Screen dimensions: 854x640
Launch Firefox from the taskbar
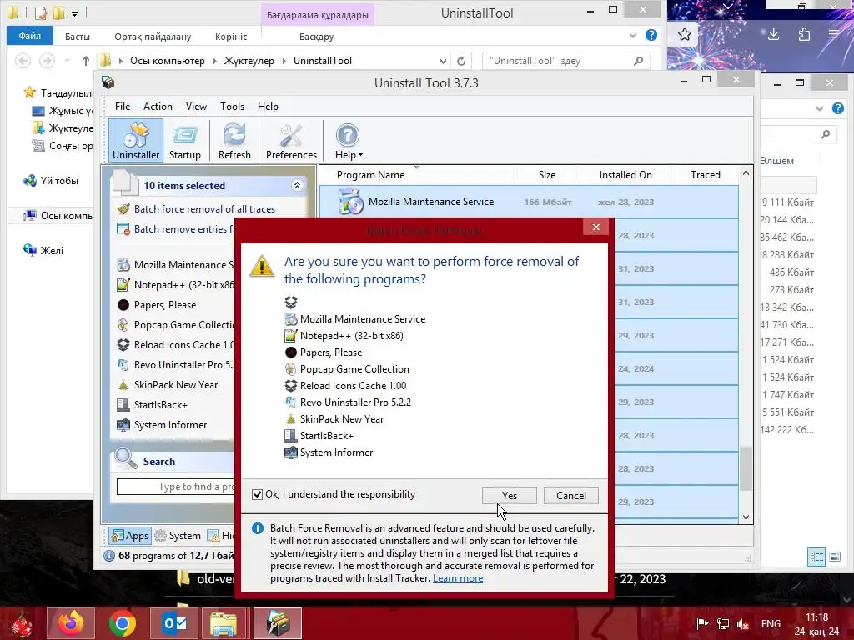click(x=71, y=623)
